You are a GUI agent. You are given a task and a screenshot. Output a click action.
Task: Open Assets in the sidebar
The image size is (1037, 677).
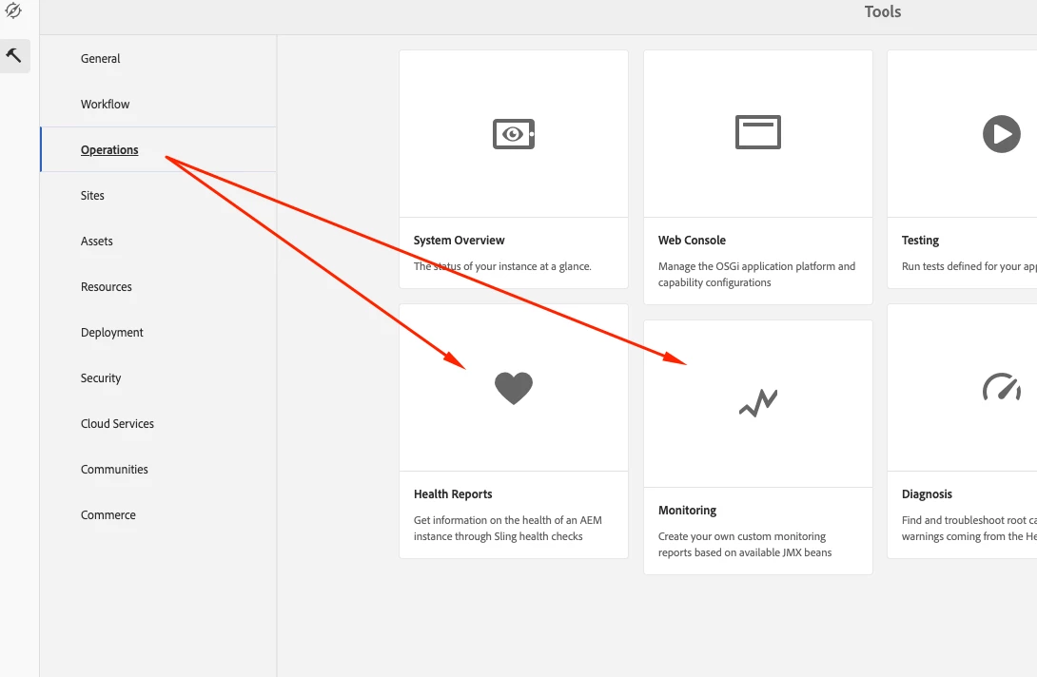(x=96, y=241)
